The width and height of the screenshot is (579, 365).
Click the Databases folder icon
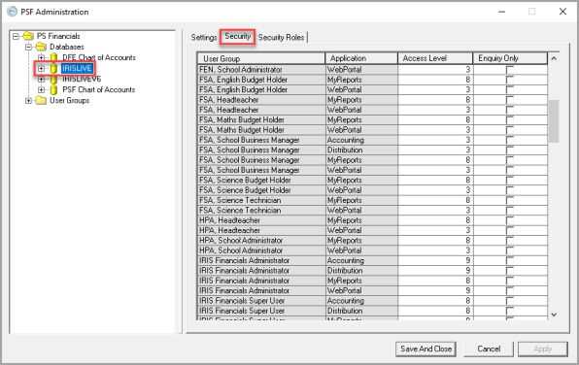[x=41, y=47]
